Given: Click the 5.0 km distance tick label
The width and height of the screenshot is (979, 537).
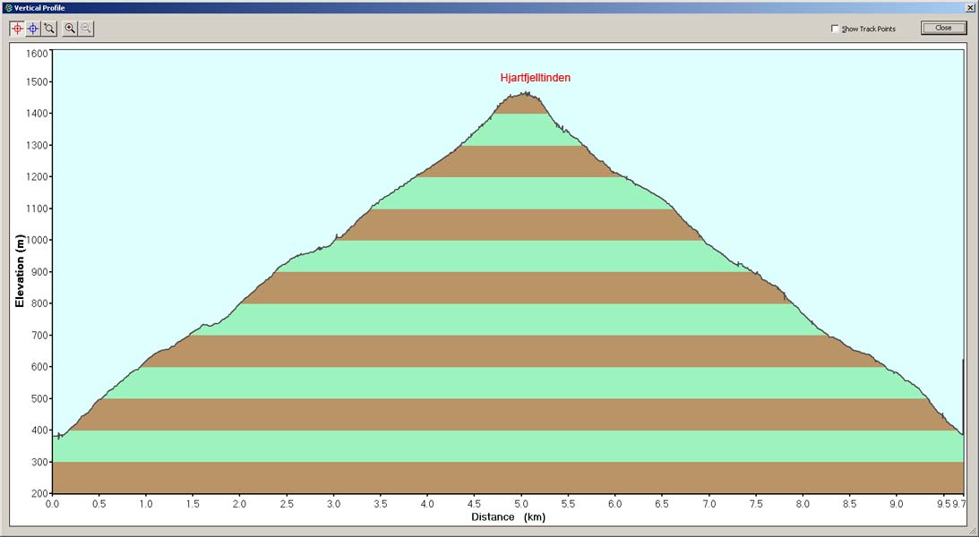Looking at the screenshot, I should point(520,504).
